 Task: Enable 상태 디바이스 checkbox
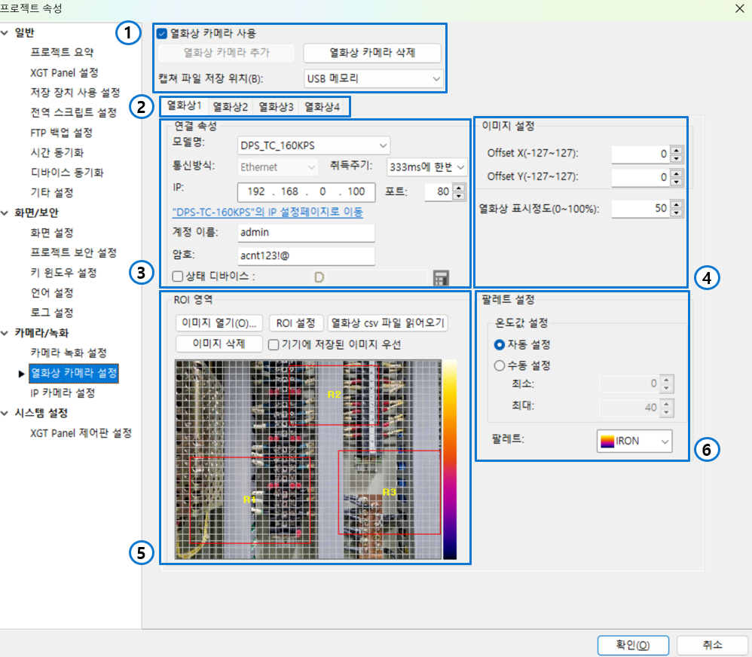[x=177, y=277]
